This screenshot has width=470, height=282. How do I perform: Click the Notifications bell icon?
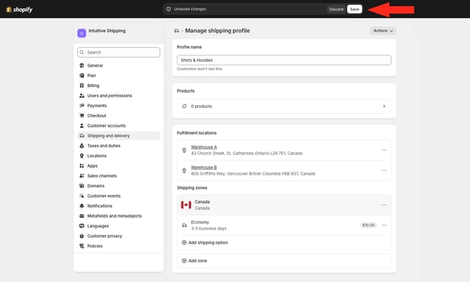[81, 206]
